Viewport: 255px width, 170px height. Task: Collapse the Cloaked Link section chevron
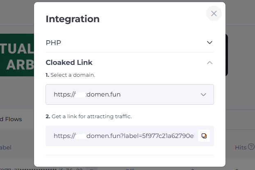click(x=209, y=62)
